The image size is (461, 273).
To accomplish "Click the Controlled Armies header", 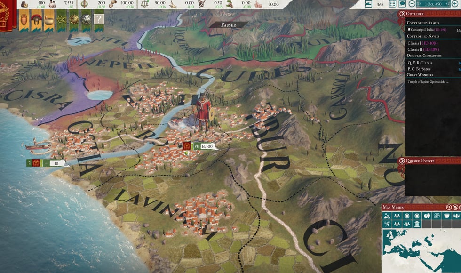I will click(x=423, y=23).
